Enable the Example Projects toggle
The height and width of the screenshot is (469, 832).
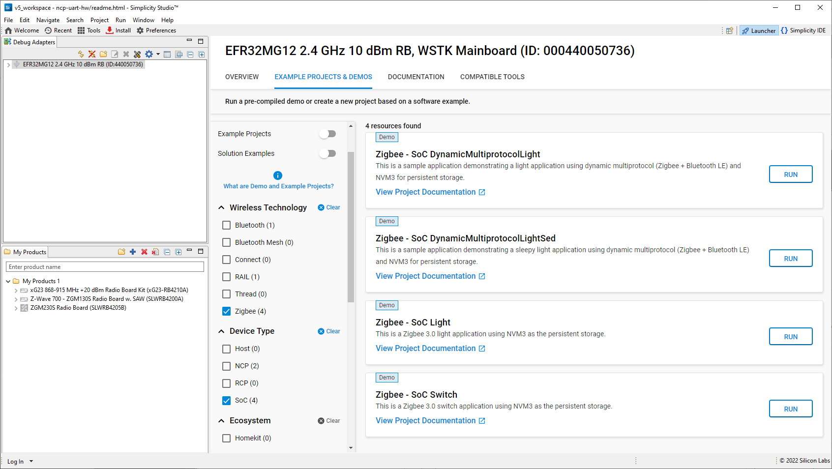pyautogui.click(x=327, y=133)
